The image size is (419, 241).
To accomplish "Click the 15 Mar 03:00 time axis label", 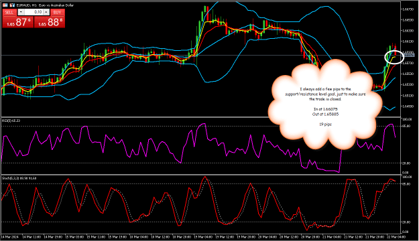I will pos(74,237).
